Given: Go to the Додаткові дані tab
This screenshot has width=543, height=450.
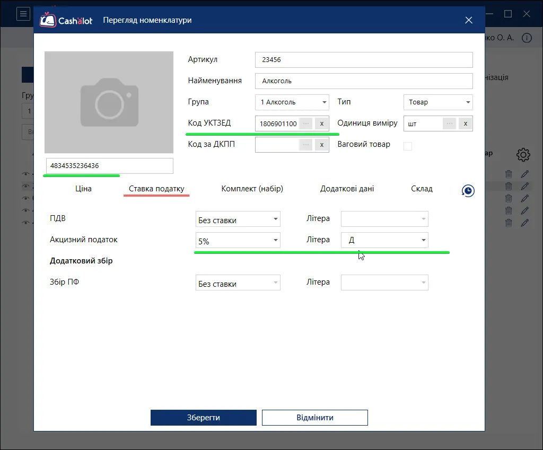Looking at the screenshot, I should click(x=347, y=189).
